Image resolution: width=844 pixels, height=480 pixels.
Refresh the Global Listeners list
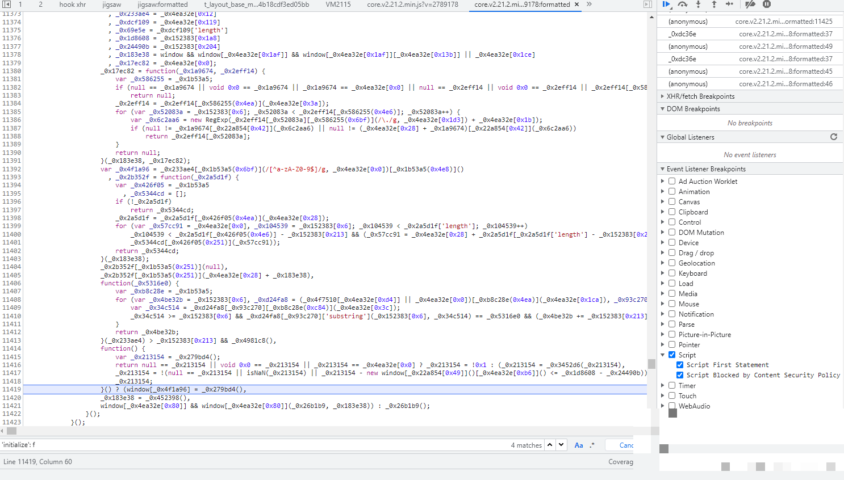[x=834, y=137]
